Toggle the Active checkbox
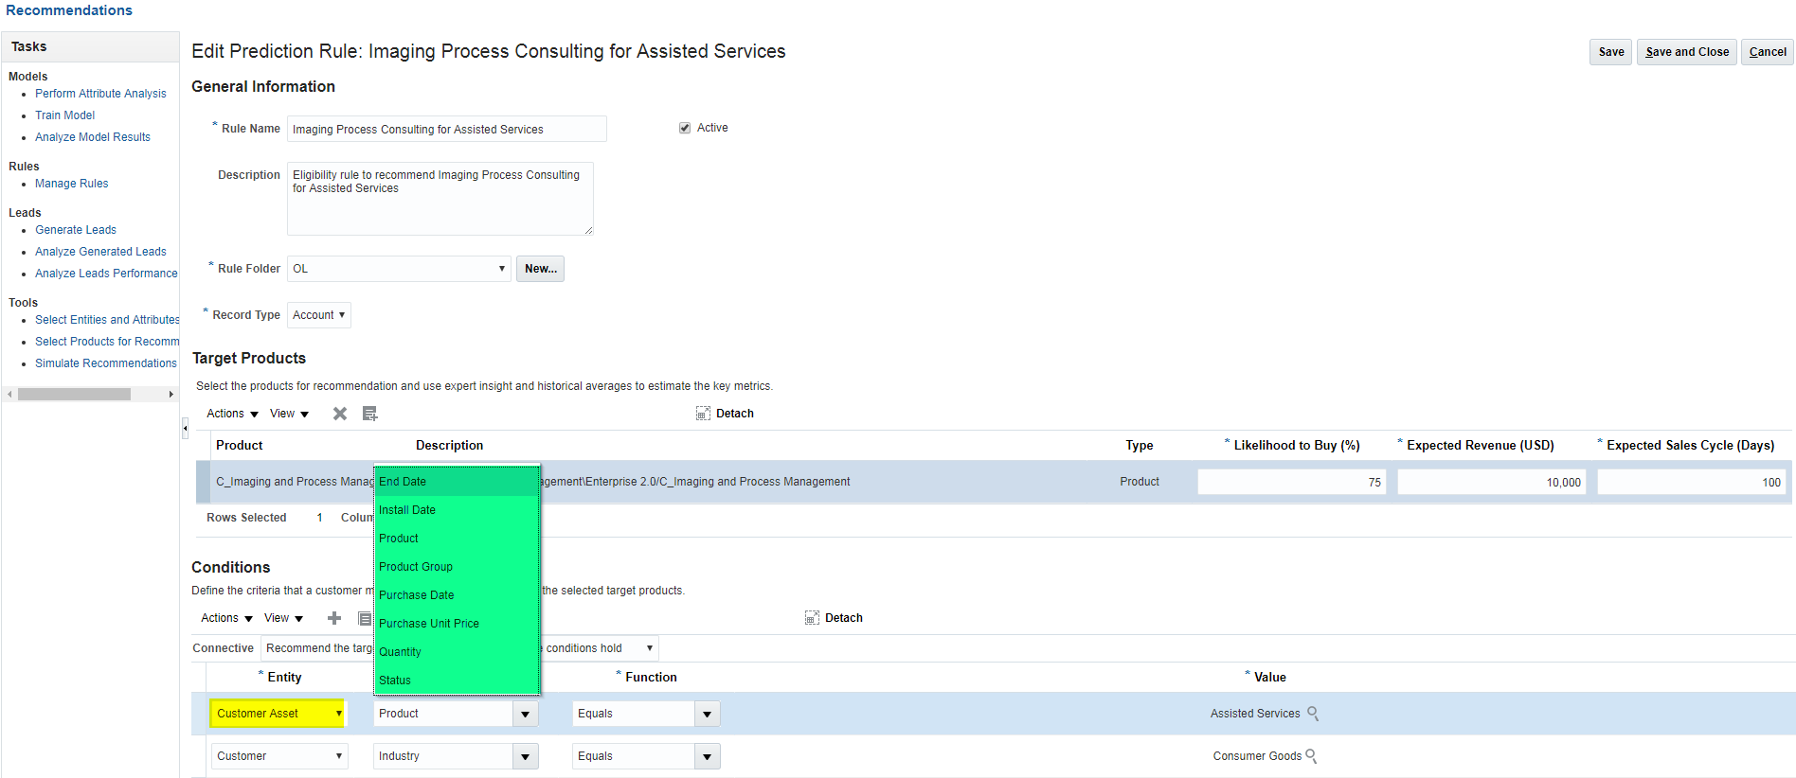Image resolution: width=1796 pixels, height=778 pixels. click(x=685, y=128)
